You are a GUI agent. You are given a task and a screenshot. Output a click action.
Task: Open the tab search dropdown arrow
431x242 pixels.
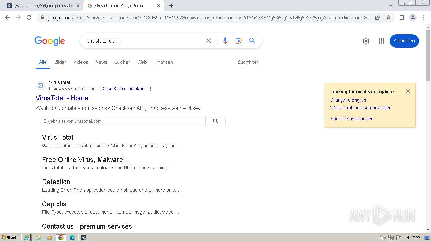coord(391,6)
